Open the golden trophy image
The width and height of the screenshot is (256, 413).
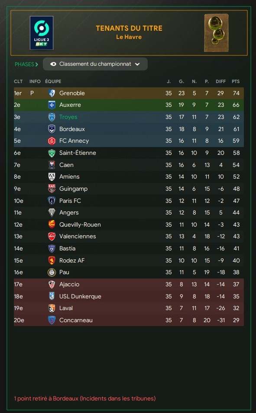coord(216,33)
